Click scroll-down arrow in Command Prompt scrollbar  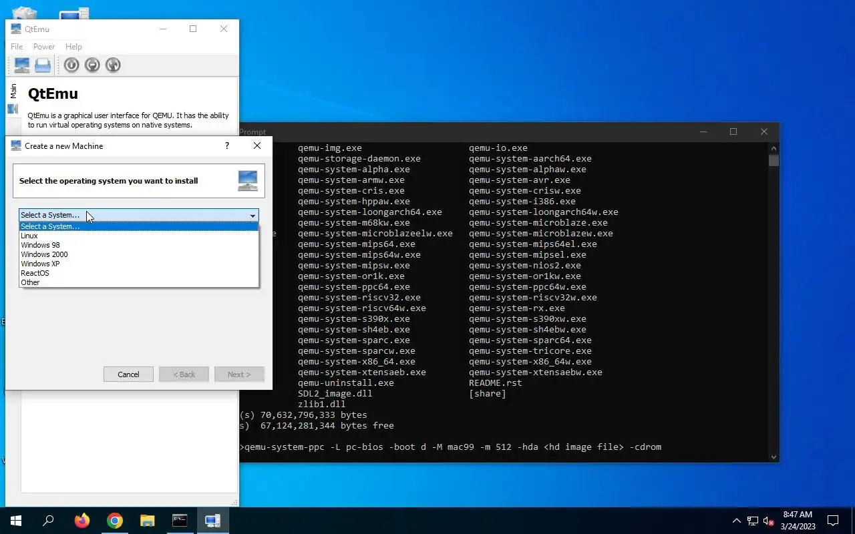pos(774,457)
